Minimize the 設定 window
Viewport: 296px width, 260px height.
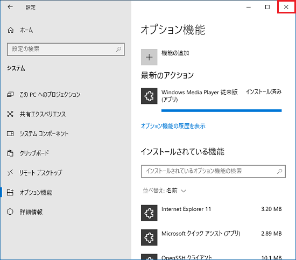[249, 7]
